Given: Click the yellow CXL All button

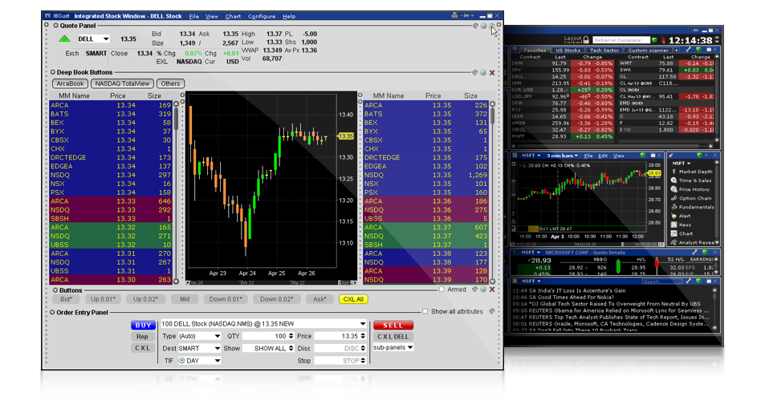Looking at the screenshot, I should point(352,299).
